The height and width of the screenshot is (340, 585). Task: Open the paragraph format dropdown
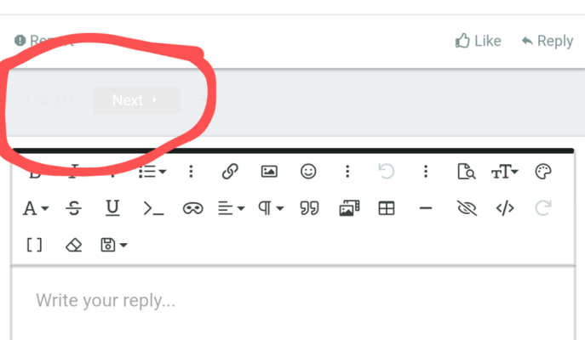tap(271, 208)
